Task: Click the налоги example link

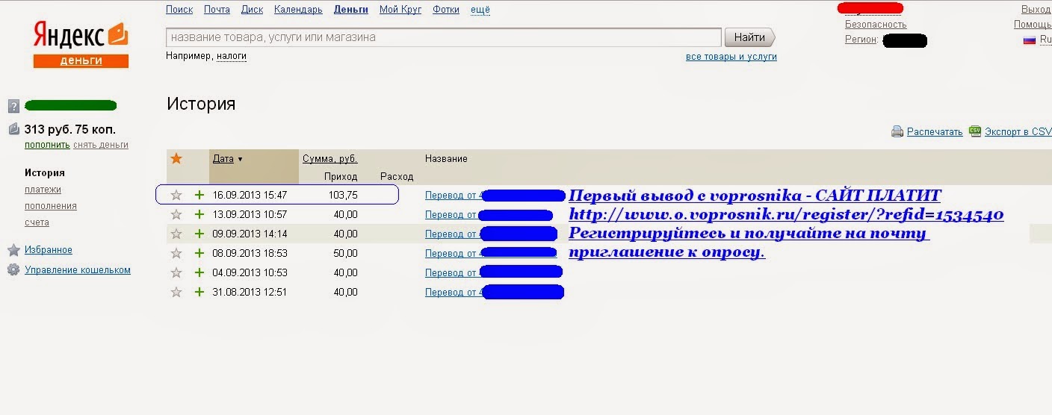Action: [x=232, y=56]
